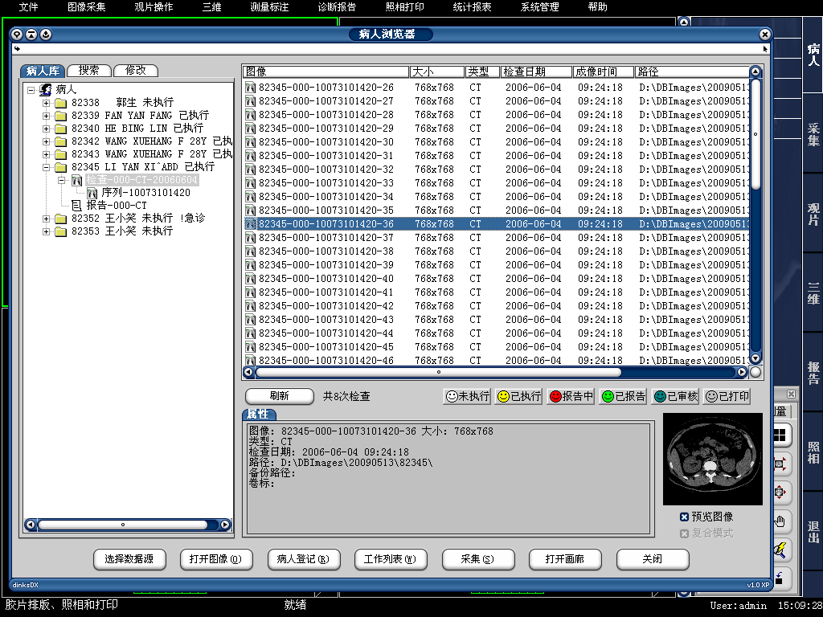Image resolution: width=823 pixels, height=617 pixels.
Task: Click the 打开图像 button
Action: pyautogui.click(x=215, y=559)
